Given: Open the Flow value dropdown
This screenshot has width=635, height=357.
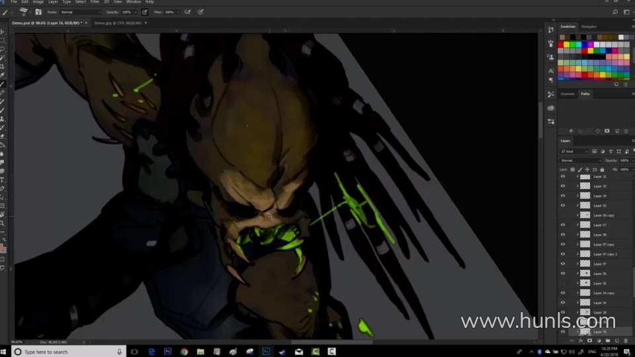Looking at the screenshot, I should [178, 12].
